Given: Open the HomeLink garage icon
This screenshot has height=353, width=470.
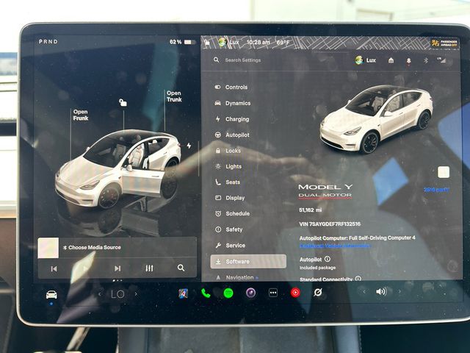Looking at the screenshot, I should click(391, 60).
